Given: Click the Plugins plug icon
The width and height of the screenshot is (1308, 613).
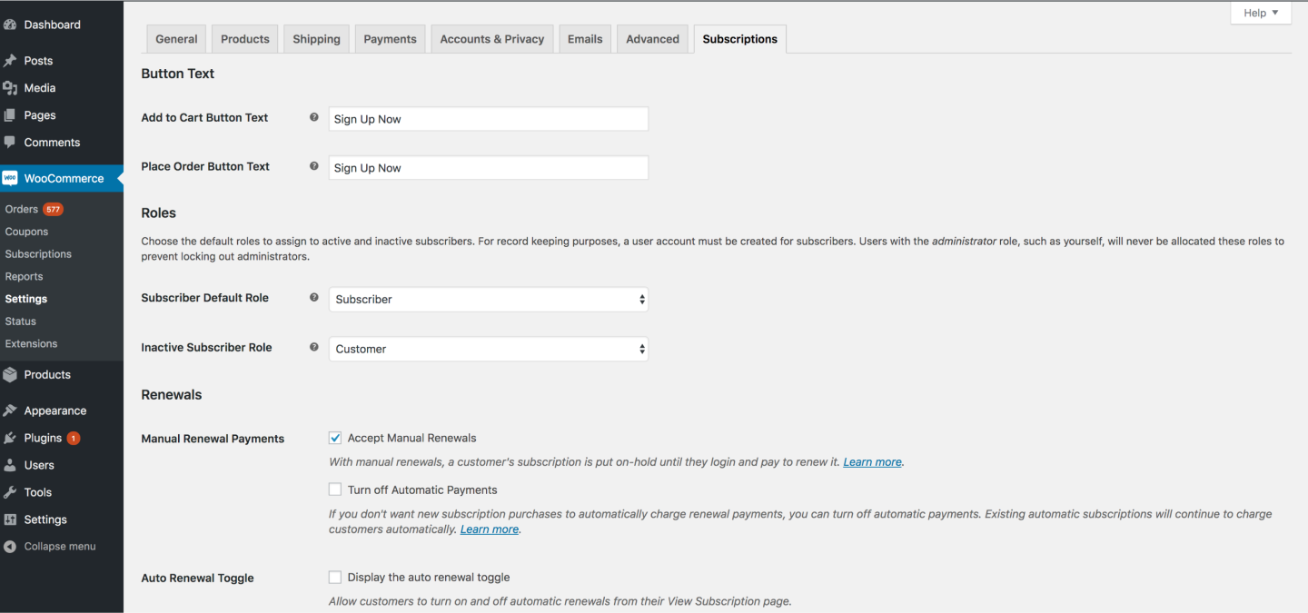Looking at the screenshot, I should (10, 438).
